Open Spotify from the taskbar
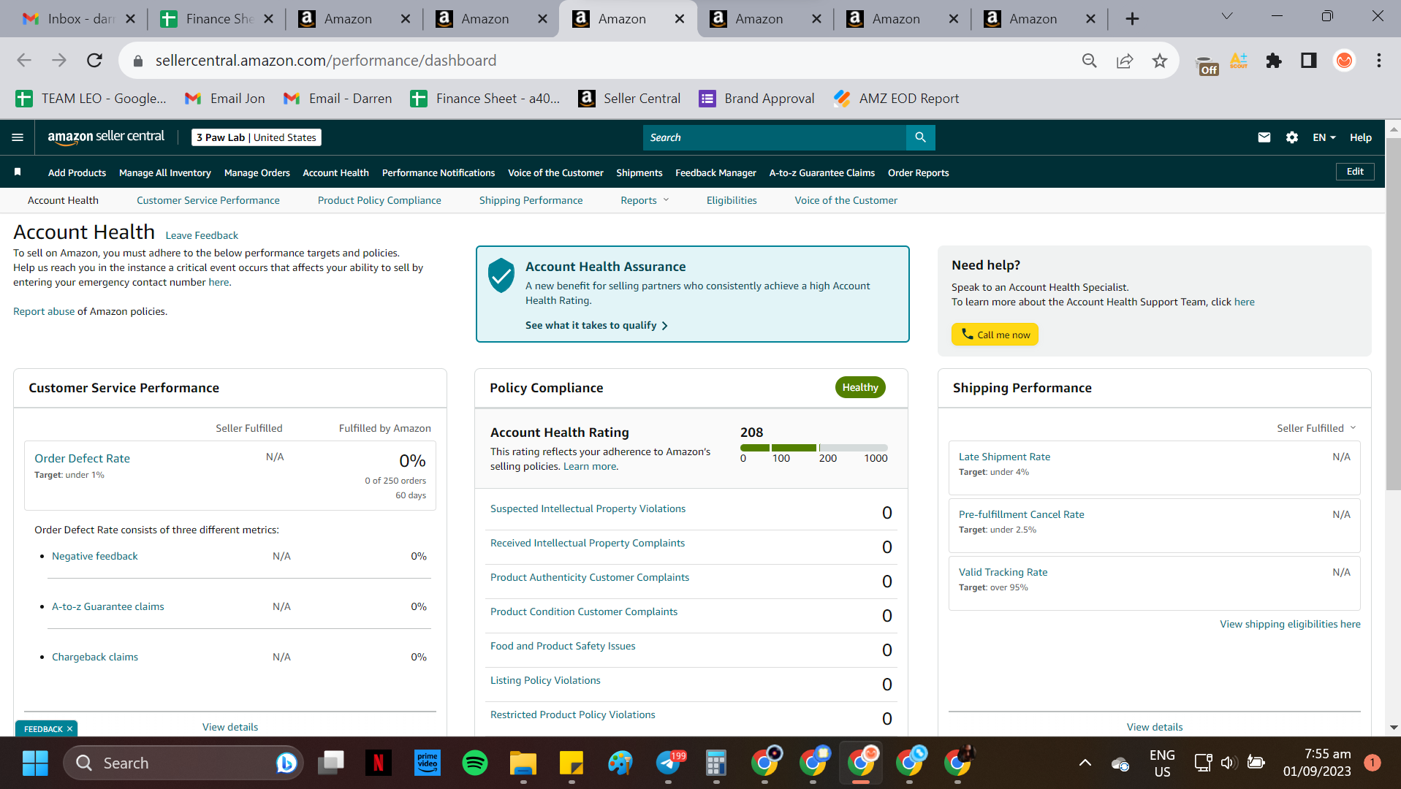The width and height of the screenshot is (1401, 789). tap(475, 763)
